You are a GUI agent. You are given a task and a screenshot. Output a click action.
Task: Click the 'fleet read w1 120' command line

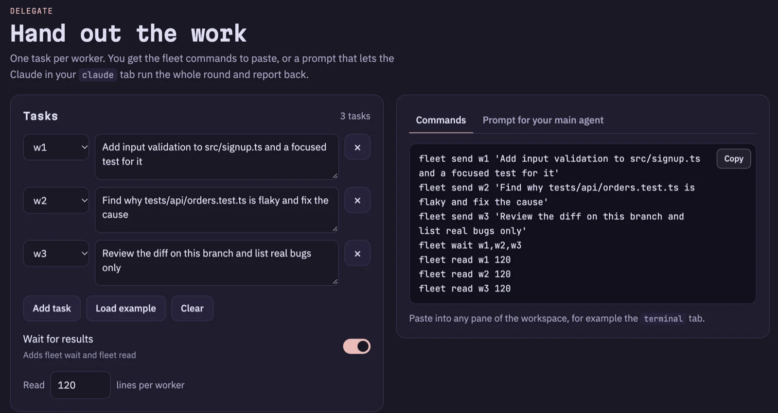[x=464, y=260]
